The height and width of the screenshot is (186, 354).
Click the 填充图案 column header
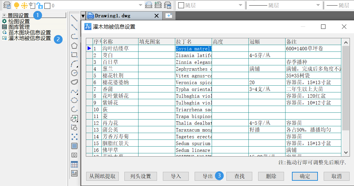(157, 41)
